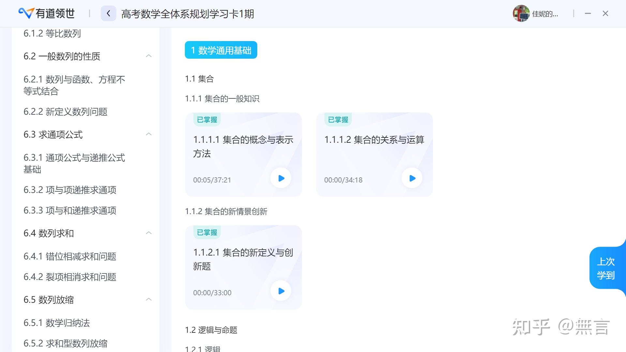
Task: Toggle 已掌握 status on 1.1.2.1 card
Action: click(206, 232)
